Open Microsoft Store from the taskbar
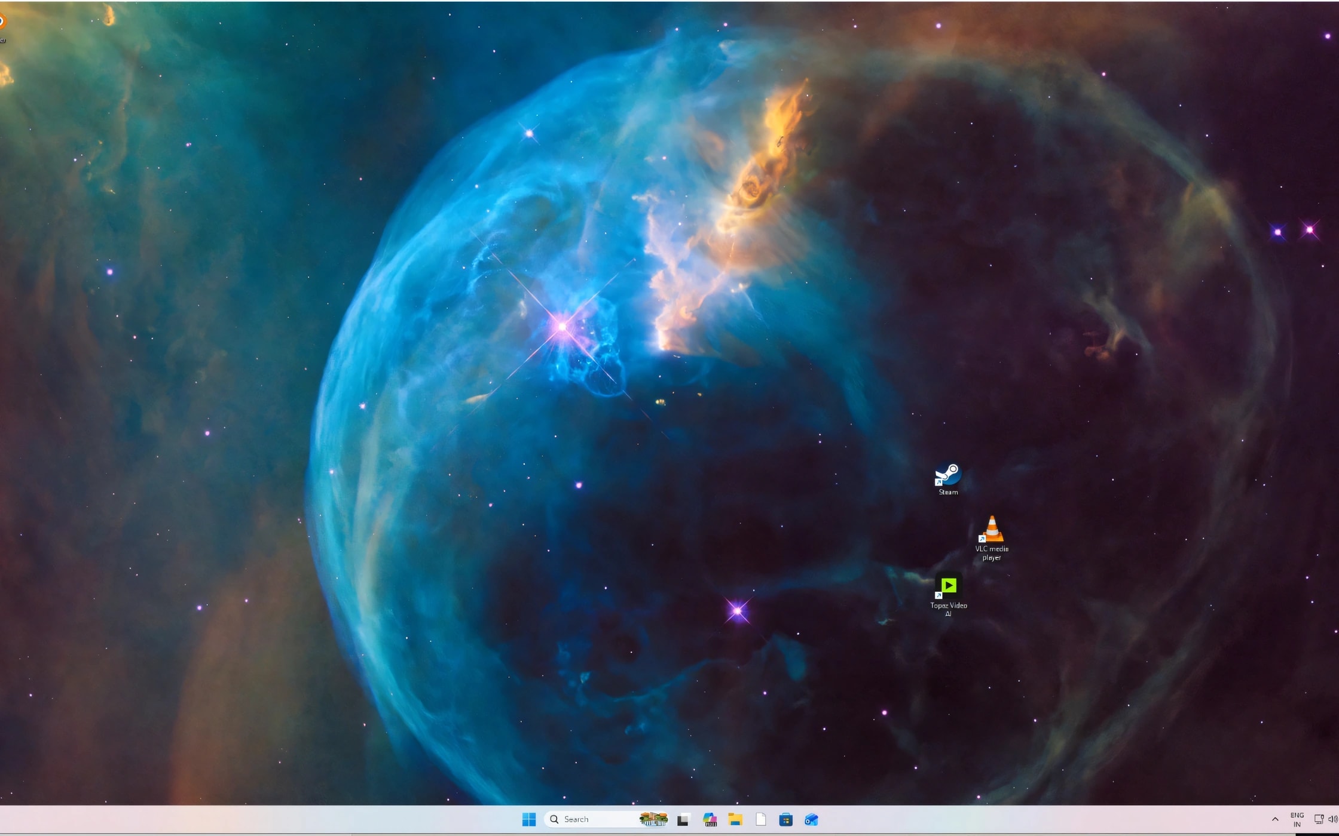The image size is (1339, 836). pos(786,819)
